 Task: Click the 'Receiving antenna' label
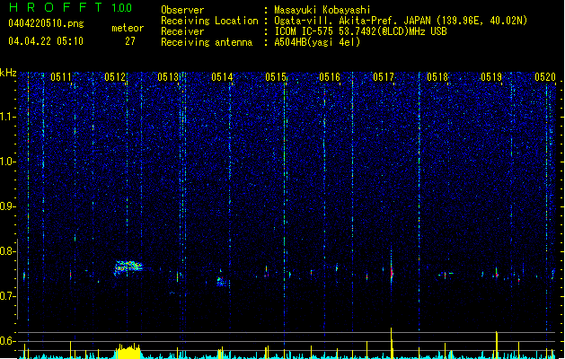click(207, 42)
